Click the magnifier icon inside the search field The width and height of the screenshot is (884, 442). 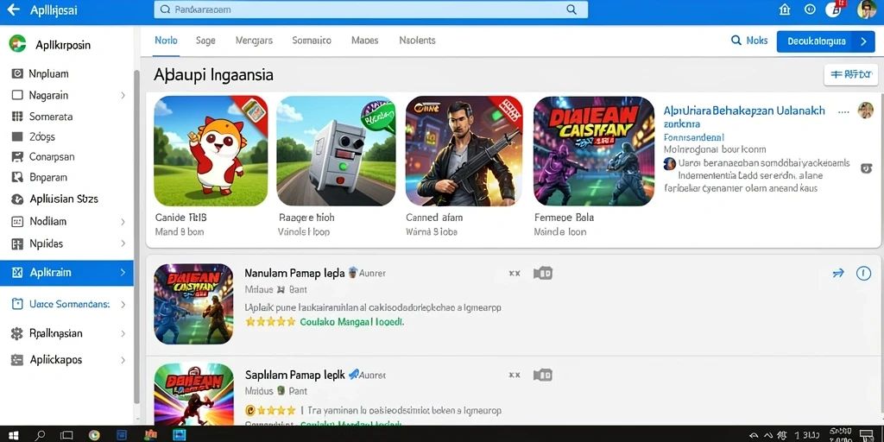(571, 9)
